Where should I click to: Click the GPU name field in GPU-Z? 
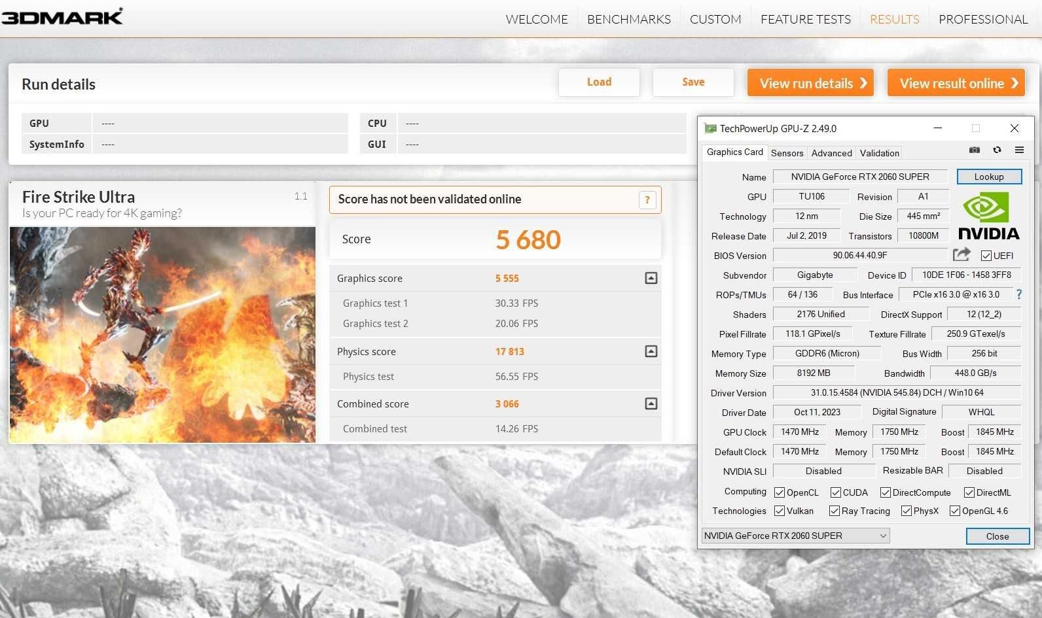pos(860,177)
